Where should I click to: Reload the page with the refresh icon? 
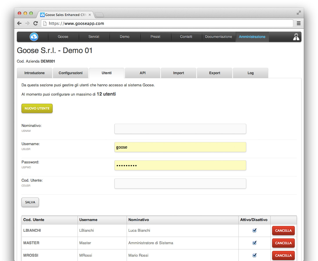pyautogui.click(x=35, y=23)
